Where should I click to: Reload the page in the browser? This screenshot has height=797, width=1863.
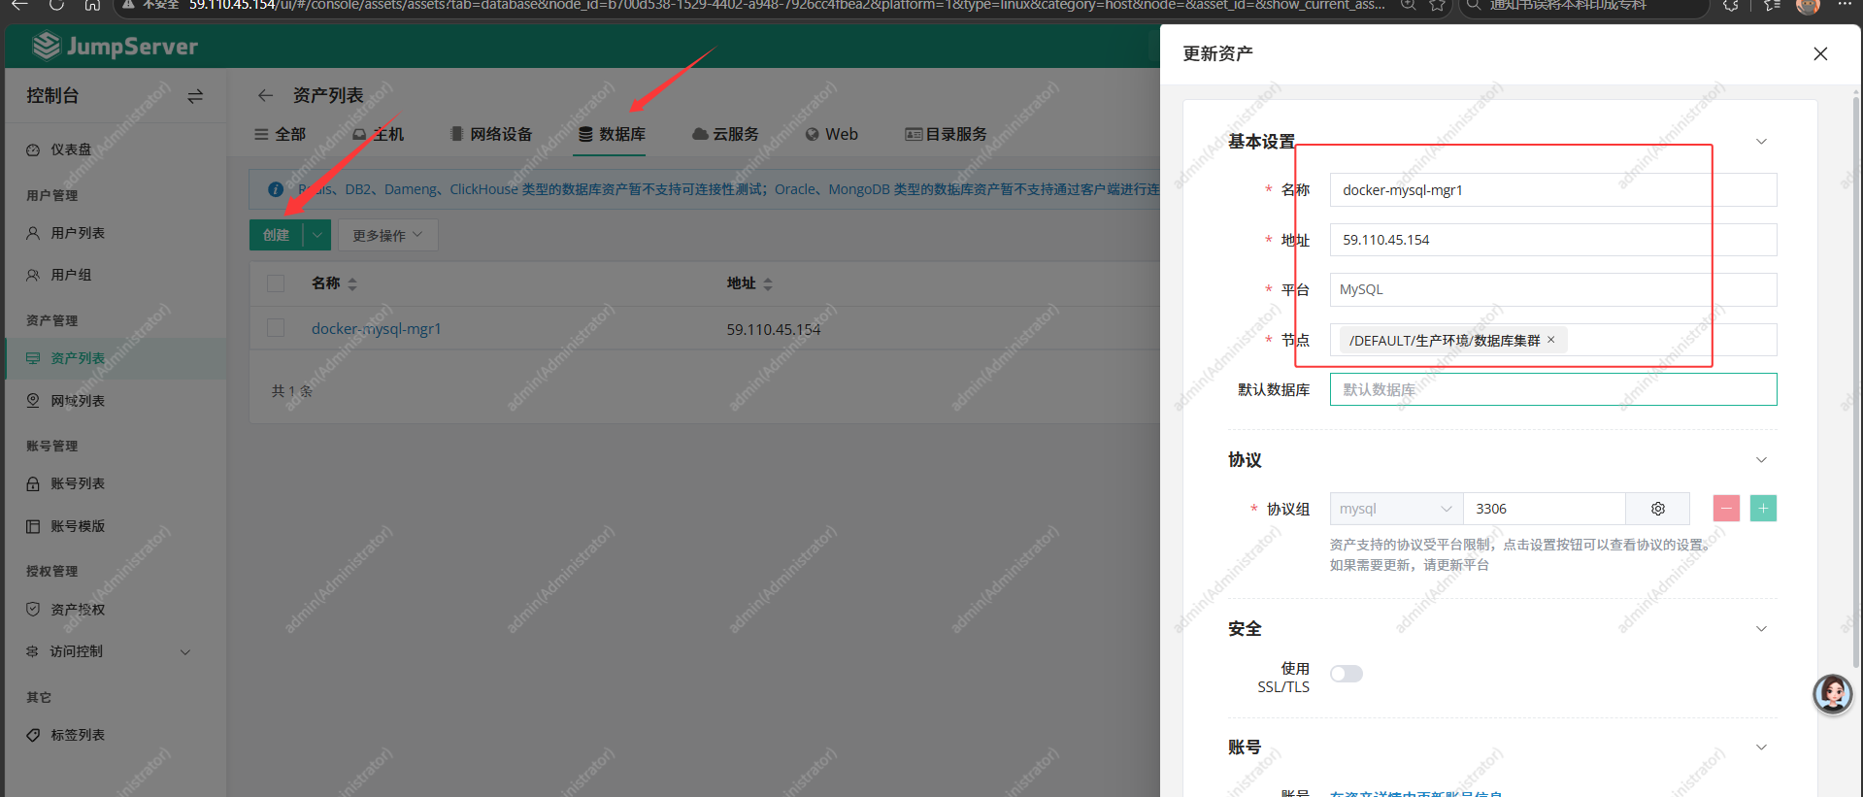(x=56, y=6)
